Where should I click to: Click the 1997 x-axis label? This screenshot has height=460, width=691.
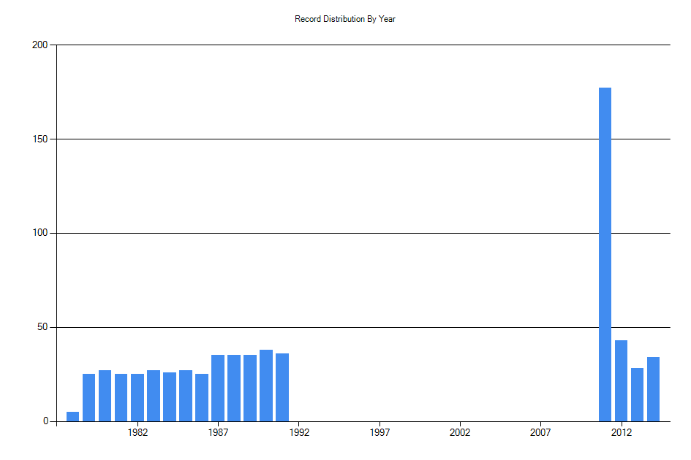coord(379,432)
